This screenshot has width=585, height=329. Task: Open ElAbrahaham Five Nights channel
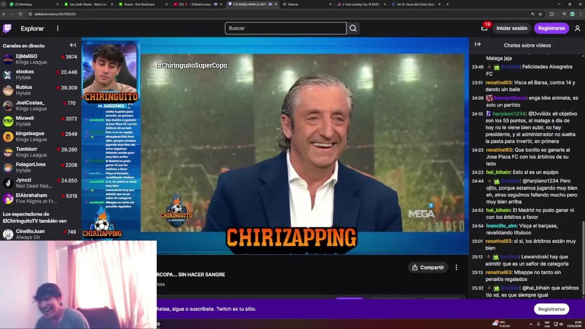coord(40,198)
